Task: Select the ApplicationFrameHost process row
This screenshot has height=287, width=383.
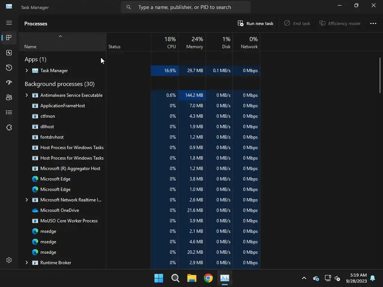Action: click(x=140, y=106)
